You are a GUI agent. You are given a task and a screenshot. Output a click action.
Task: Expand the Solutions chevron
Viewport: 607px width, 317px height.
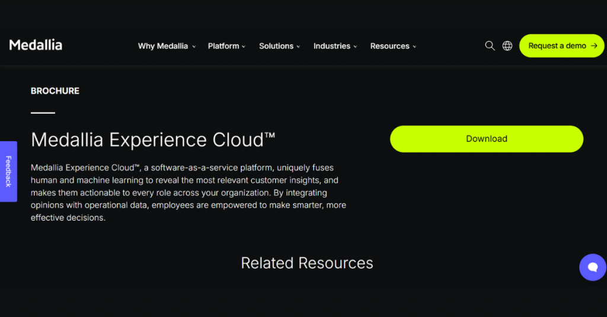(298, 47)
